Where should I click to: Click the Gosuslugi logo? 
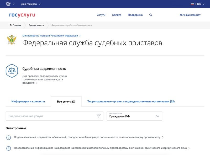22,15
